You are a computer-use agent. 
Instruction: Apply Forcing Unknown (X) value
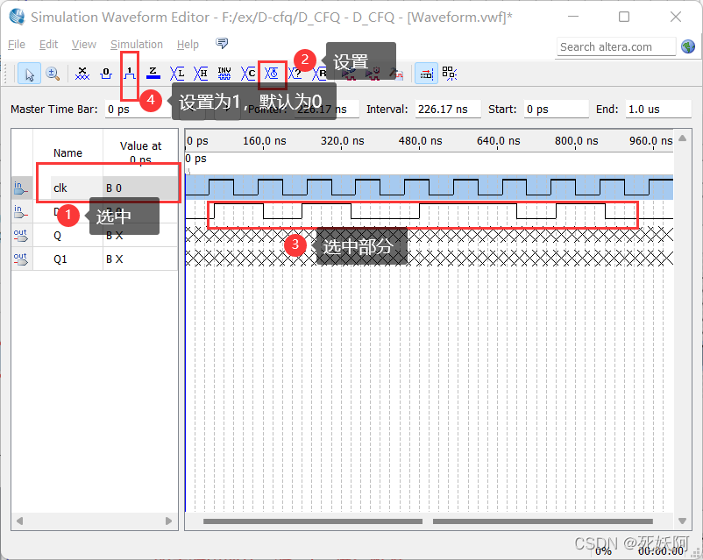[82, 74]
